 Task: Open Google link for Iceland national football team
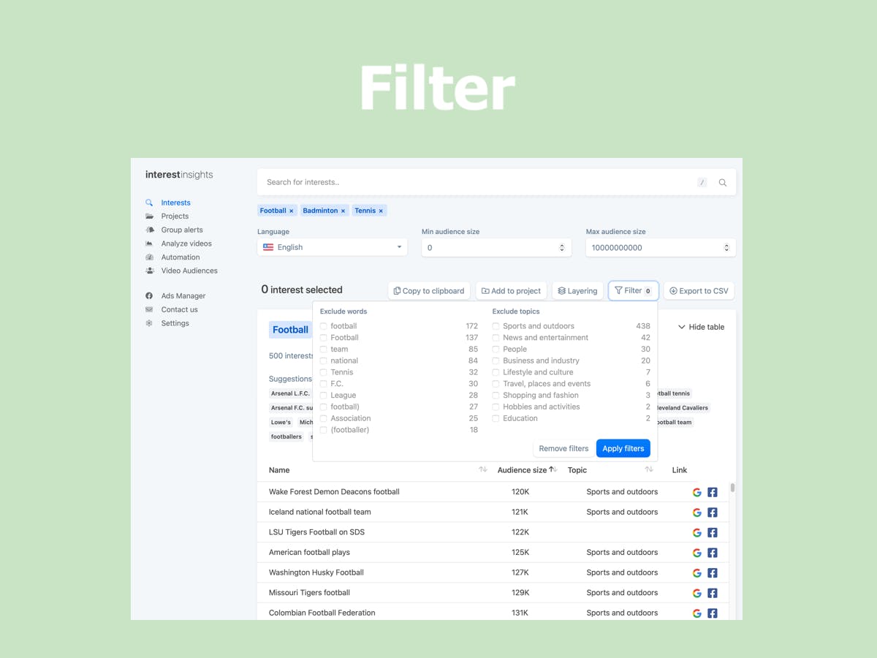696,513
